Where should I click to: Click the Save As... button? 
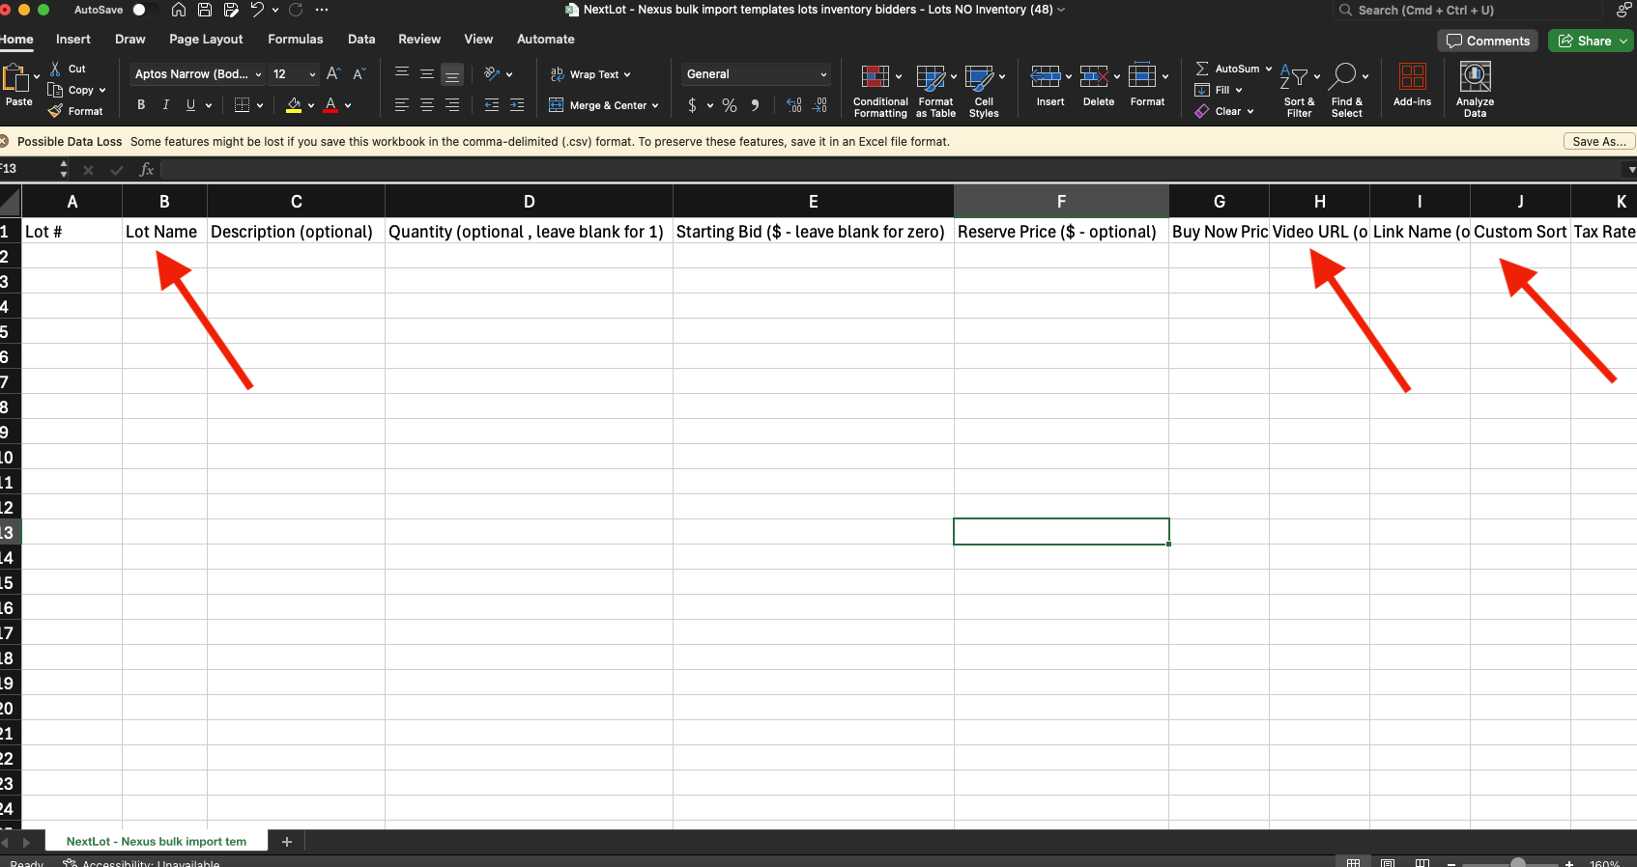click(1598, 141)
